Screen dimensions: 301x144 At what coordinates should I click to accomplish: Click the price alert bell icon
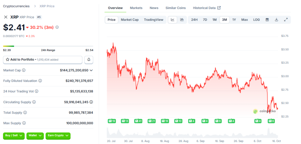[89, 60]
